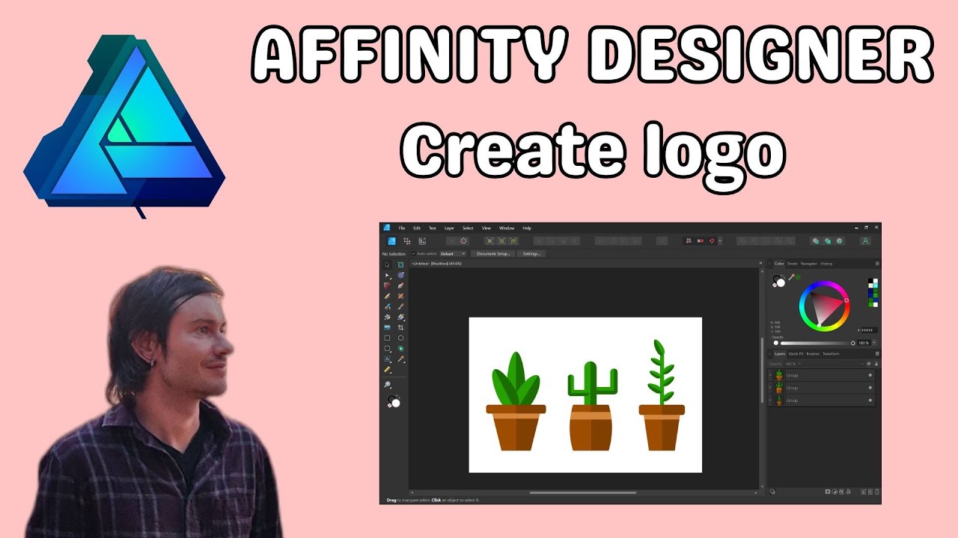Open the Text menu
The width and height of the screenshot is (958, 538).
coord(432,228)
